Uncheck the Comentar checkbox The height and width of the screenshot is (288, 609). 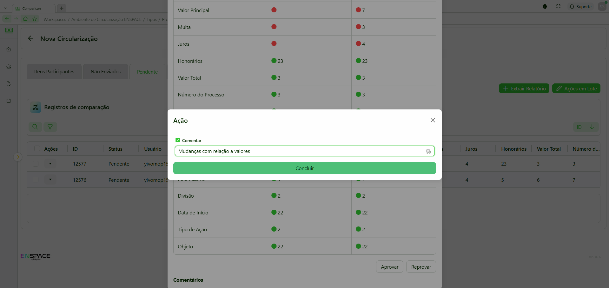pyautogui.click(x=178, y=140)
